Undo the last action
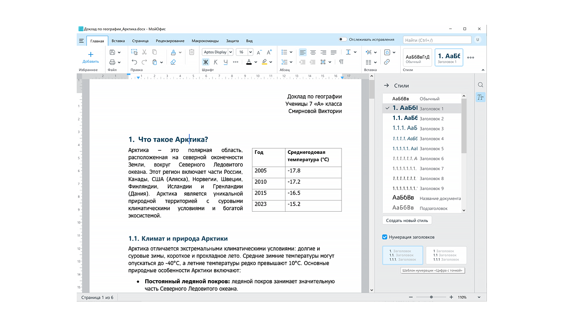 pyautogui.click(x=134, y=62)
